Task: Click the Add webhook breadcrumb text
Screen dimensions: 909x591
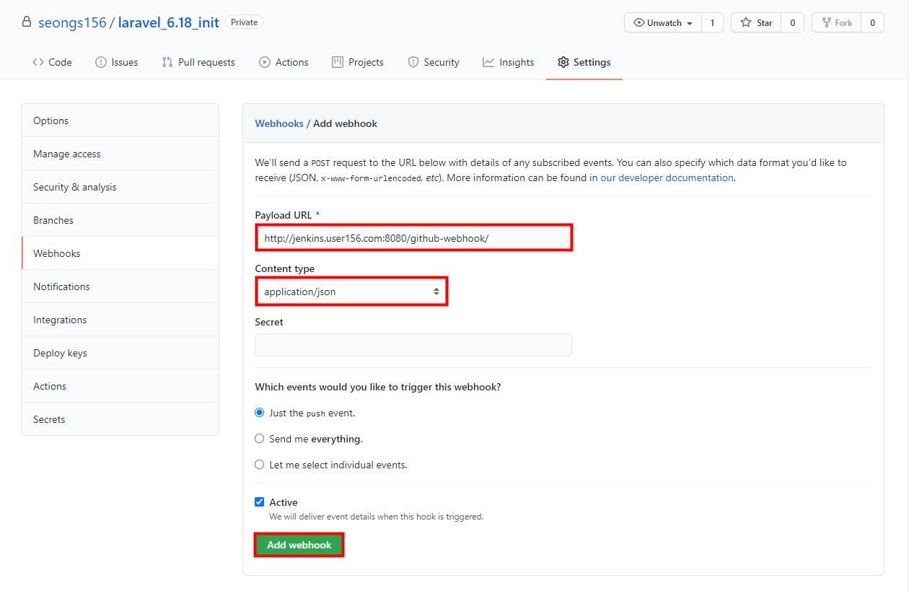Action: coord(346,123)
